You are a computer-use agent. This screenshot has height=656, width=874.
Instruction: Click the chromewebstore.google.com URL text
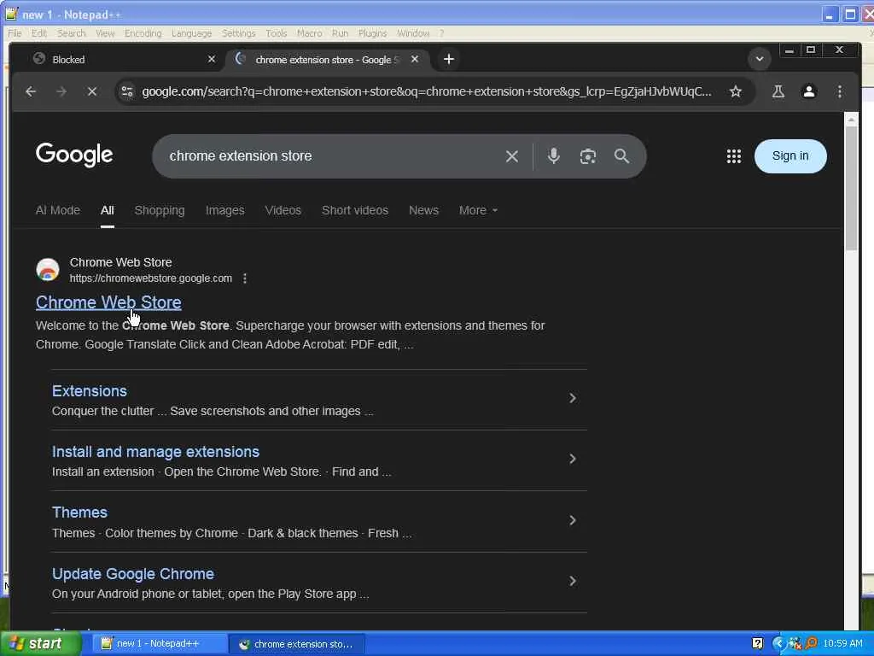[150, 278]
